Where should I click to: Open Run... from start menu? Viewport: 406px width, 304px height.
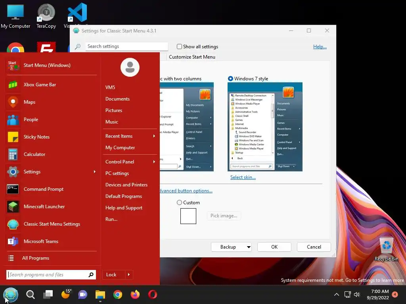[111, 219]
